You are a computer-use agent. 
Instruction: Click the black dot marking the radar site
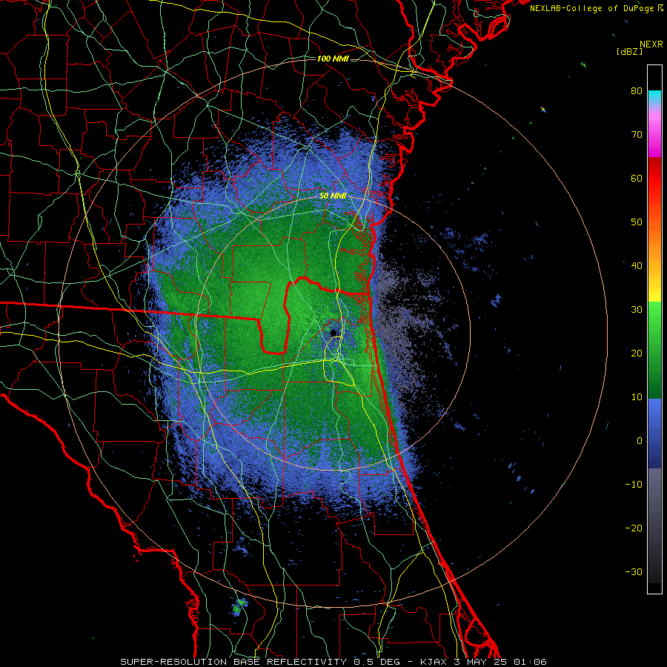[333, 333]
